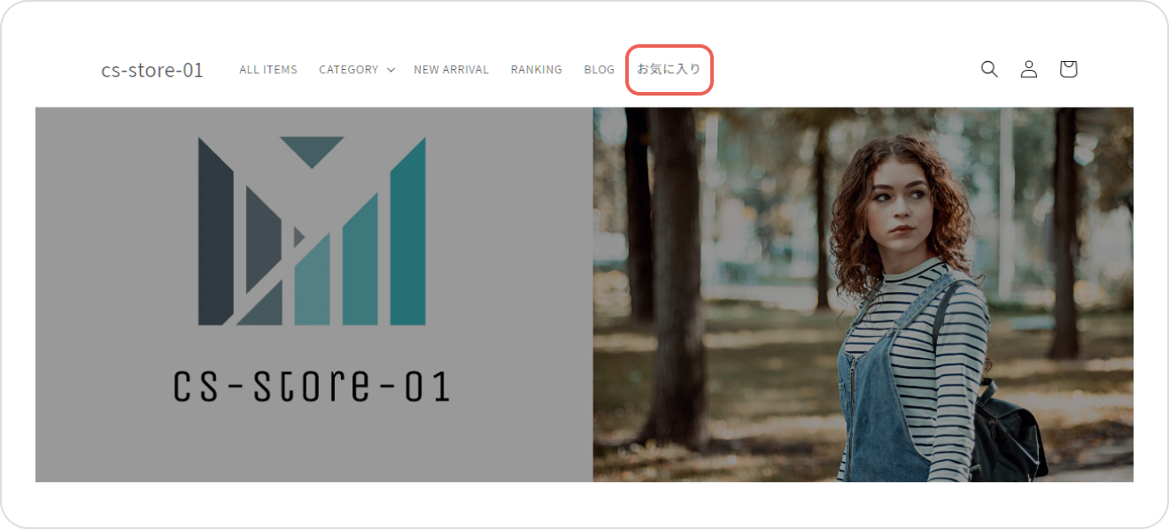Click the large cs-store-01 banner text
The height and width of the screenshot is (529, 1169).
click(x=311, y=386)
